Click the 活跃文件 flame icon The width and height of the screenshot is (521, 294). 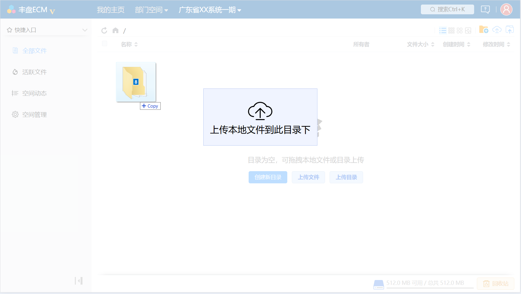[15, 72]
